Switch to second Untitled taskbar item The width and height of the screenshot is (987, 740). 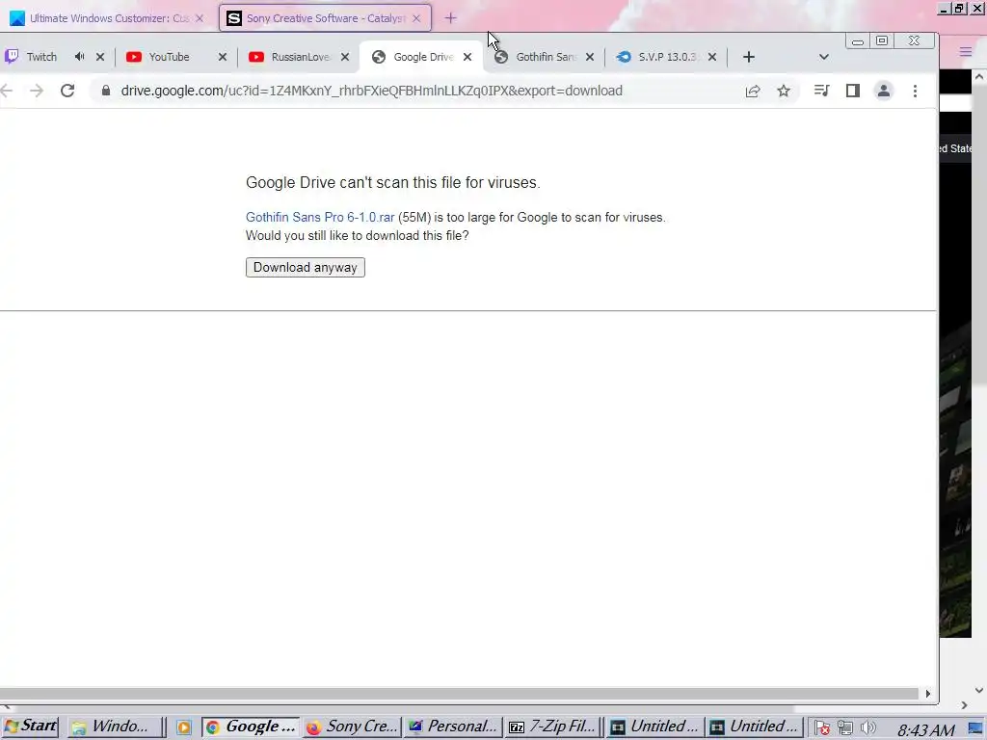(x=754, y=727)
